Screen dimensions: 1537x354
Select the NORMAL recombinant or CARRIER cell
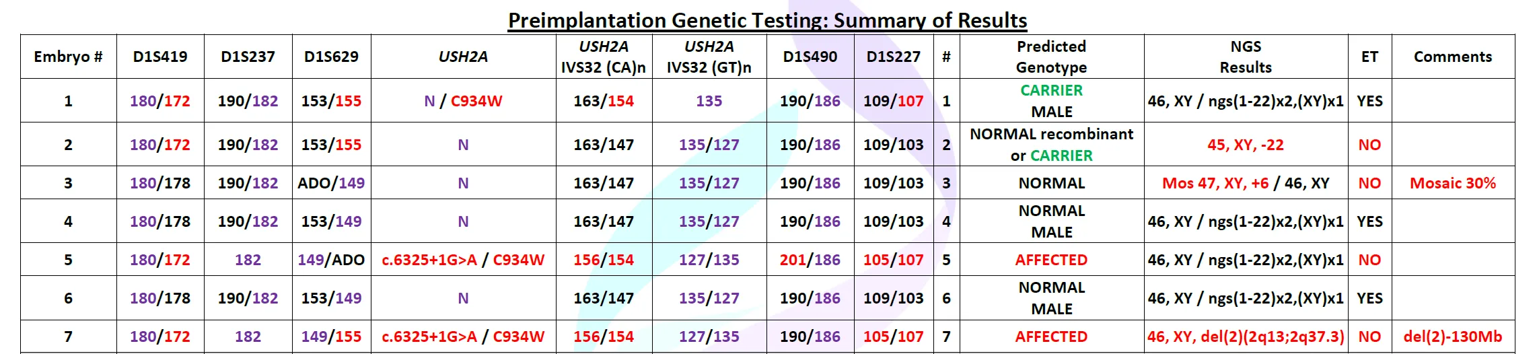click(x=1051, y=145)
